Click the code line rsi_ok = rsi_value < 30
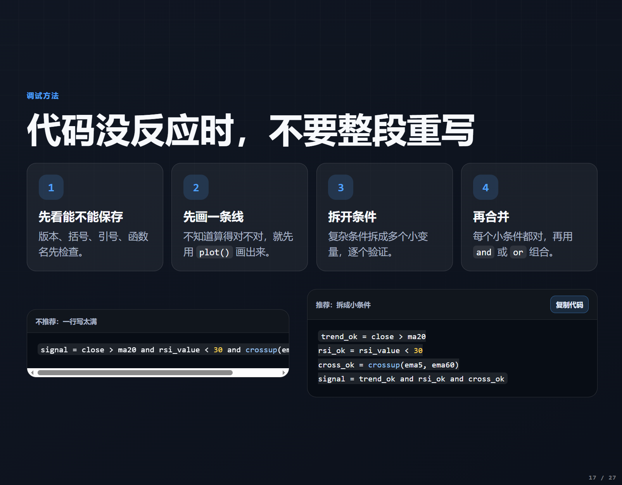The image size is (622, 485). point(370,350)
